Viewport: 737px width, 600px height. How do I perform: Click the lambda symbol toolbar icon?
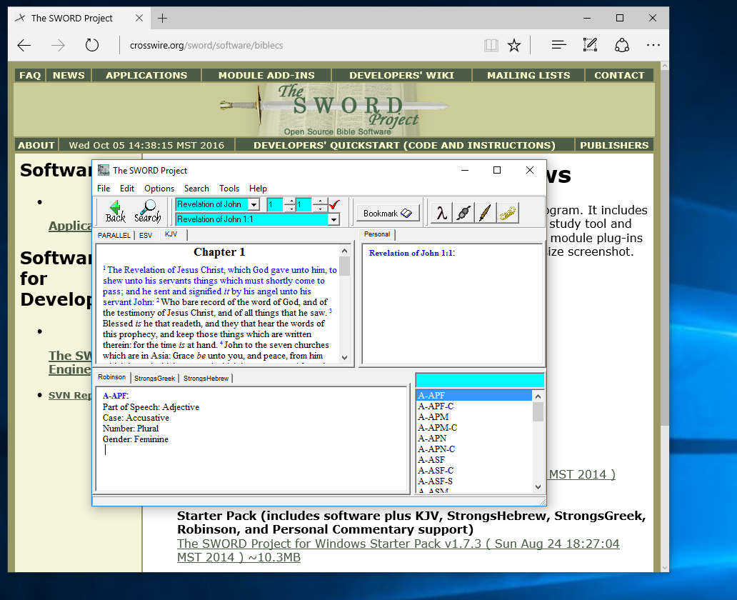coord(442,213)
